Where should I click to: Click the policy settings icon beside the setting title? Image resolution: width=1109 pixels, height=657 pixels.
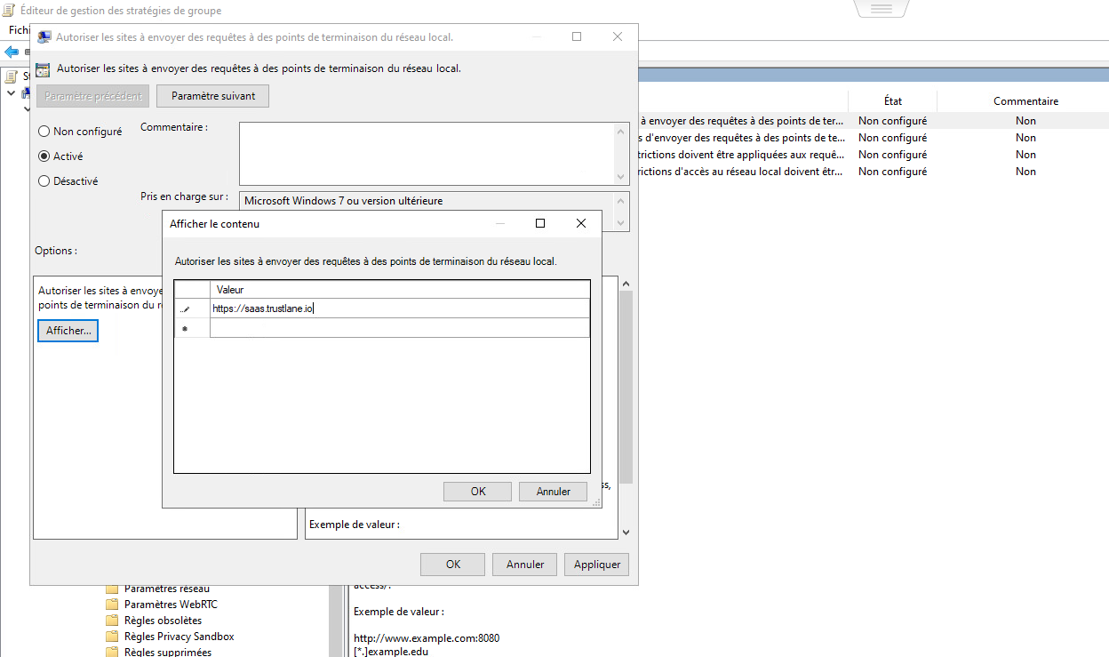coord(43,68)
